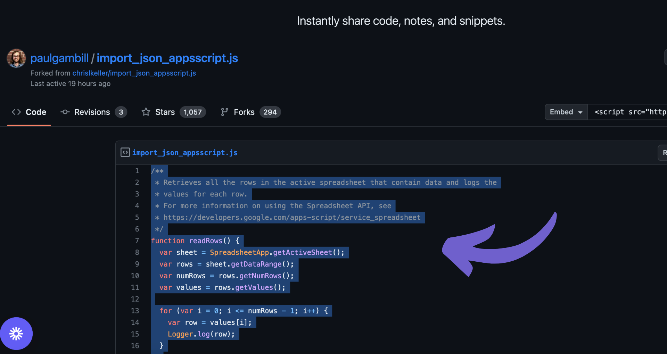Visit the original gist chrislkeller/import_json_appsscript.js
The width and height of the screenshot is (667, 354).
[134, 73]
